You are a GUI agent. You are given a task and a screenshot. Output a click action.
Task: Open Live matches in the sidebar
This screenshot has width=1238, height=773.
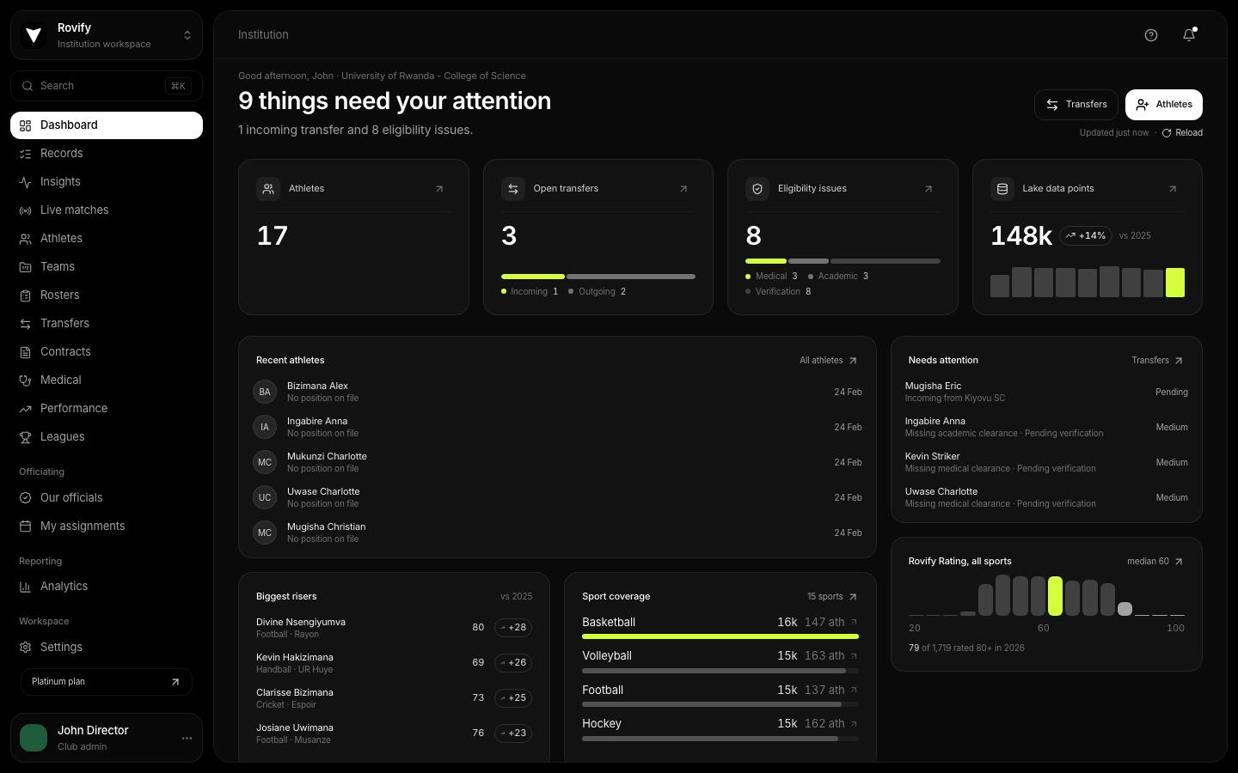point(107,210)
